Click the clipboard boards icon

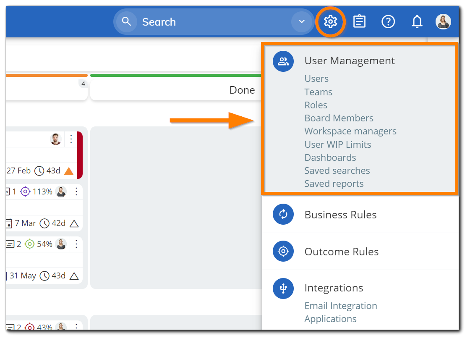359,21
